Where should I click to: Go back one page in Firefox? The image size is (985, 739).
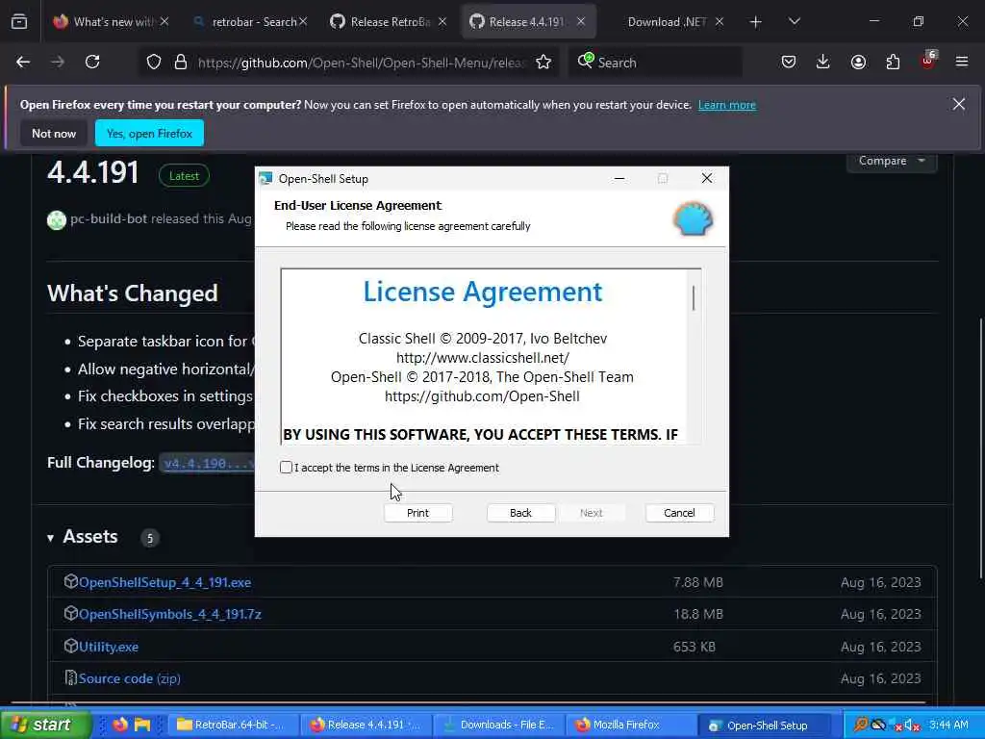[23, 62]
